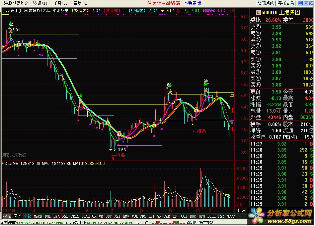
Task: Click the running man icon next to 5.81
Action: 10,31
